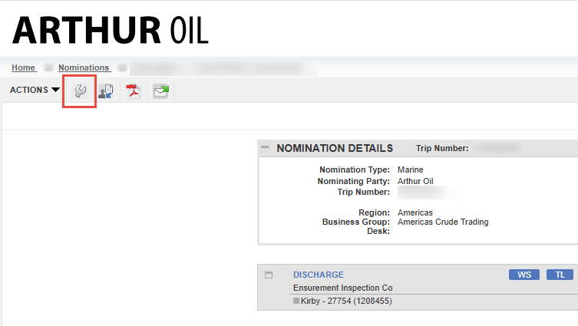Viewport: 578px width, 326px height.
Task: Toggle the Discharge section window icon
Action: coord(269,275)
